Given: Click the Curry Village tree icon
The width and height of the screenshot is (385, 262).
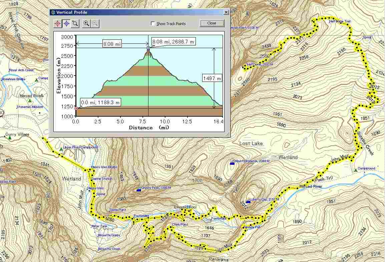Looking at the screenshot, I should 10,137.
